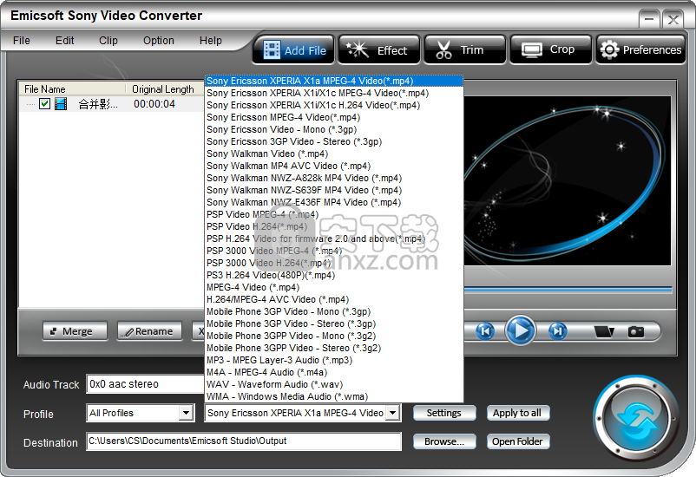Open the Trim tool with scissors icon
Viewport: 696px width, 477px height.
point(465,49)
